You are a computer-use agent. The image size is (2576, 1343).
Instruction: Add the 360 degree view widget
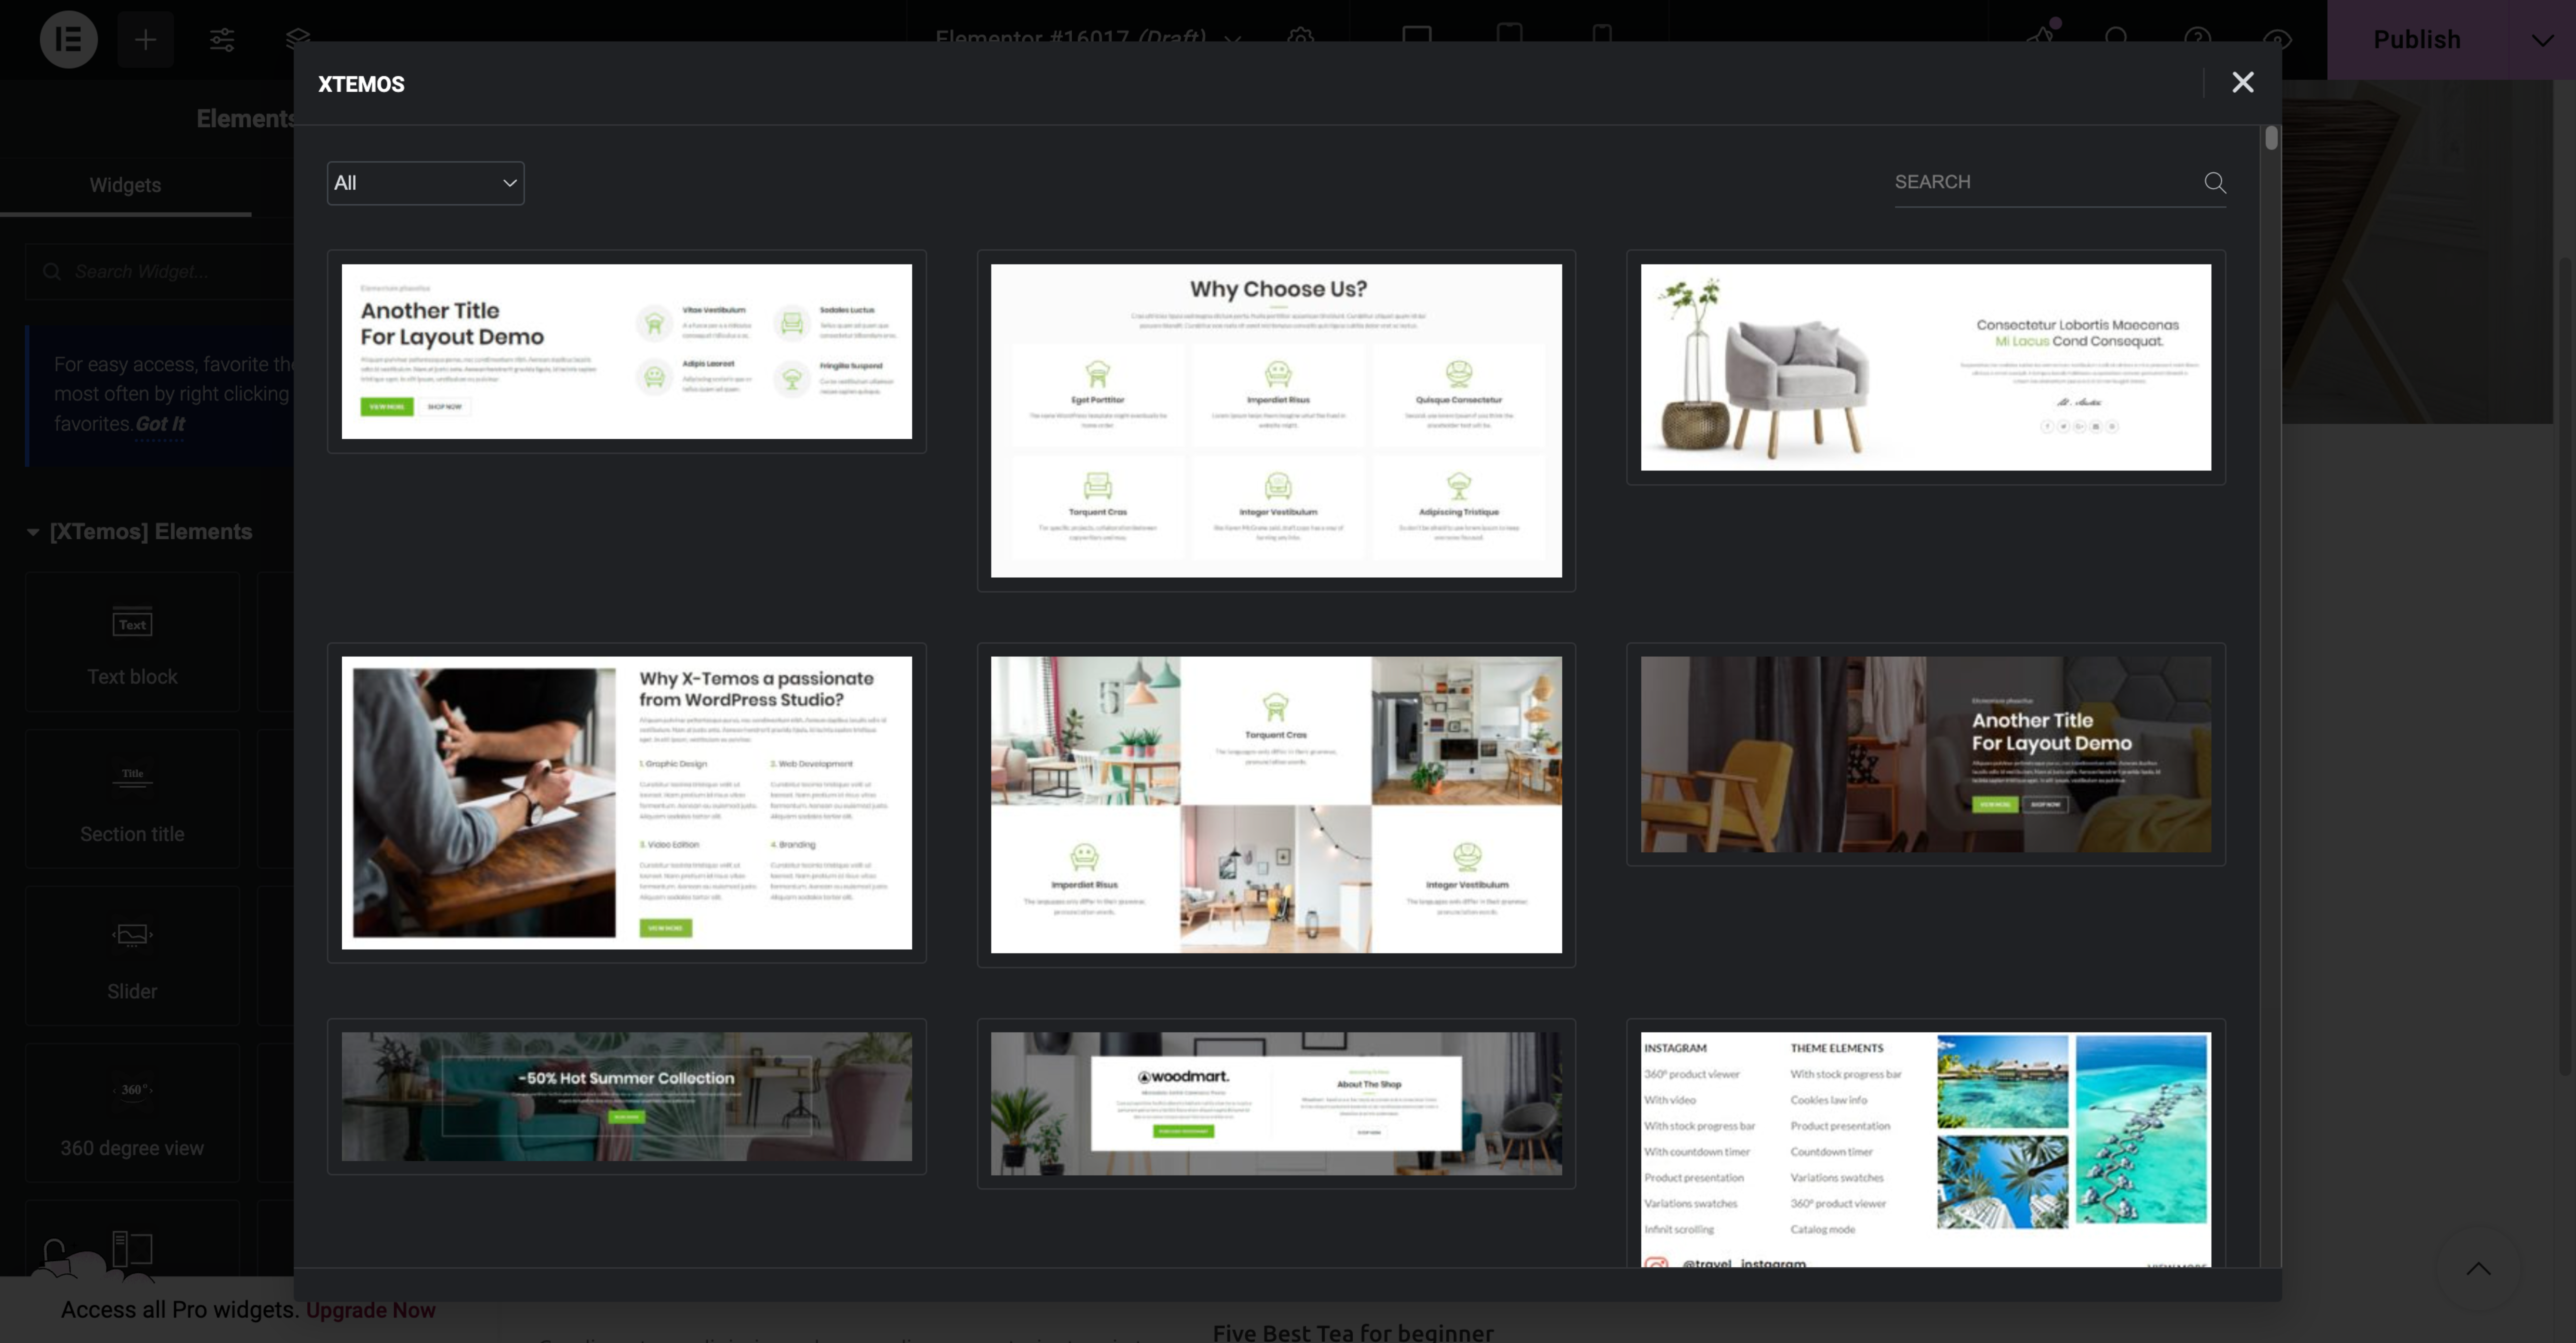point(132,1113)
